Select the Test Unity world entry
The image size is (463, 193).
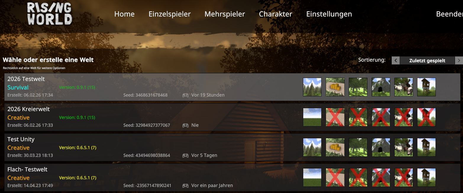(x=232, y=147)
